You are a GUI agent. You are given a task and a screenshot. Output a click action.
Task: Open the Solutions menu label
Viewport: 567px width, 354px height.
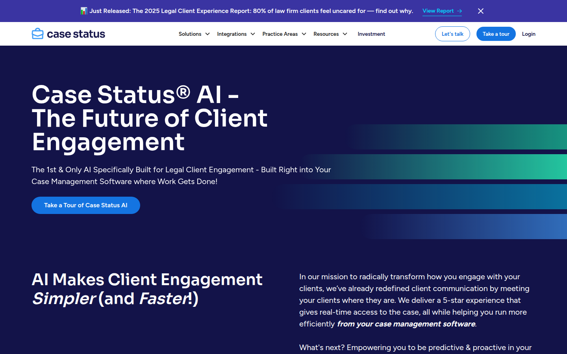coord(190,34)
